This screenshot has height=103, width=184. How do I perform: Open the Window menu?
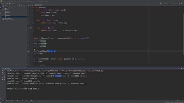[x=30, y=1]
